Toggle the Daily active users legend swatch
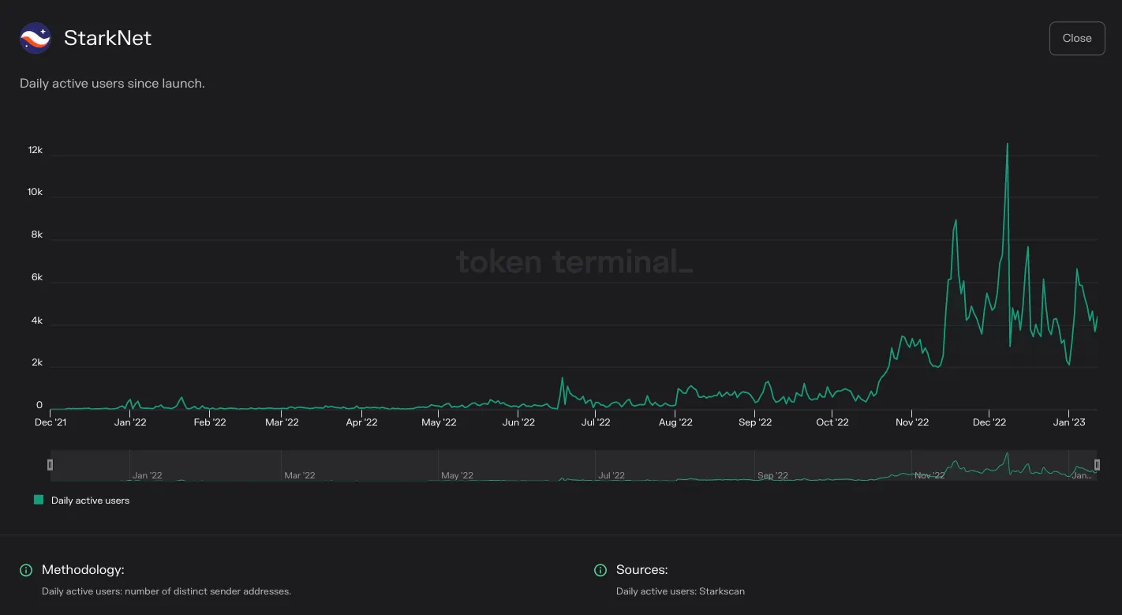Screen dimensions: 1122x615 [x=39, y=500]
